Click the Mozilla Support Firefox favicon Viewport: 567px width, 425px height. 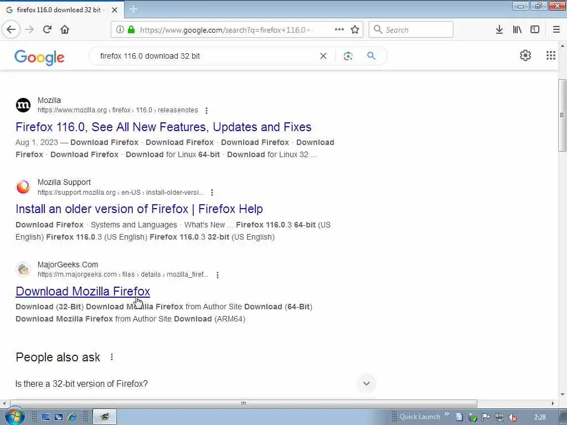pos(23,187)
